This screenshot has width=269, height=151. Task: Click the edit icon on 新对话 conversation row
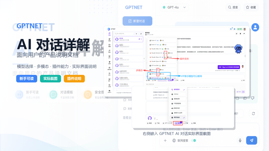pos(139,39)
